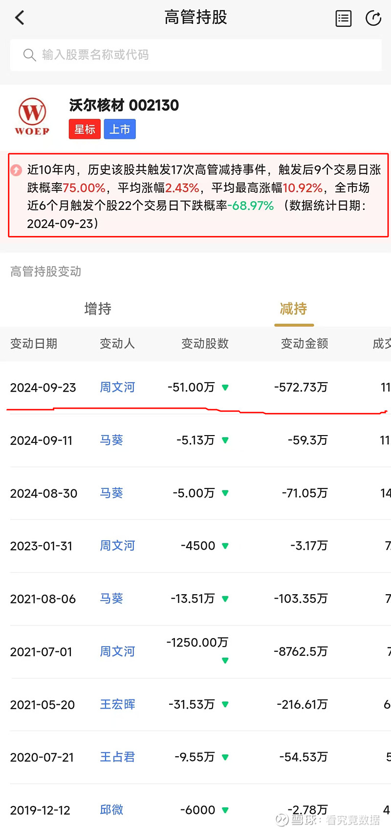
Task: Tap green down triangle beside -13.51万
Action: (x=225, y=599)
